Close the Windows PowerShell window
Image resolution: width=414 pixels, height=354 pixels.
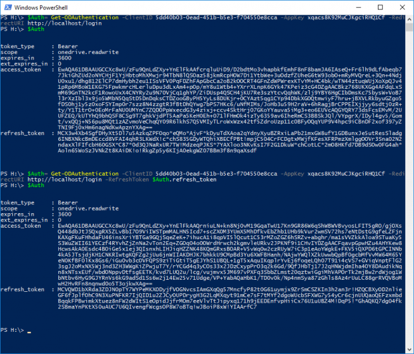click(x=402, y=8)
